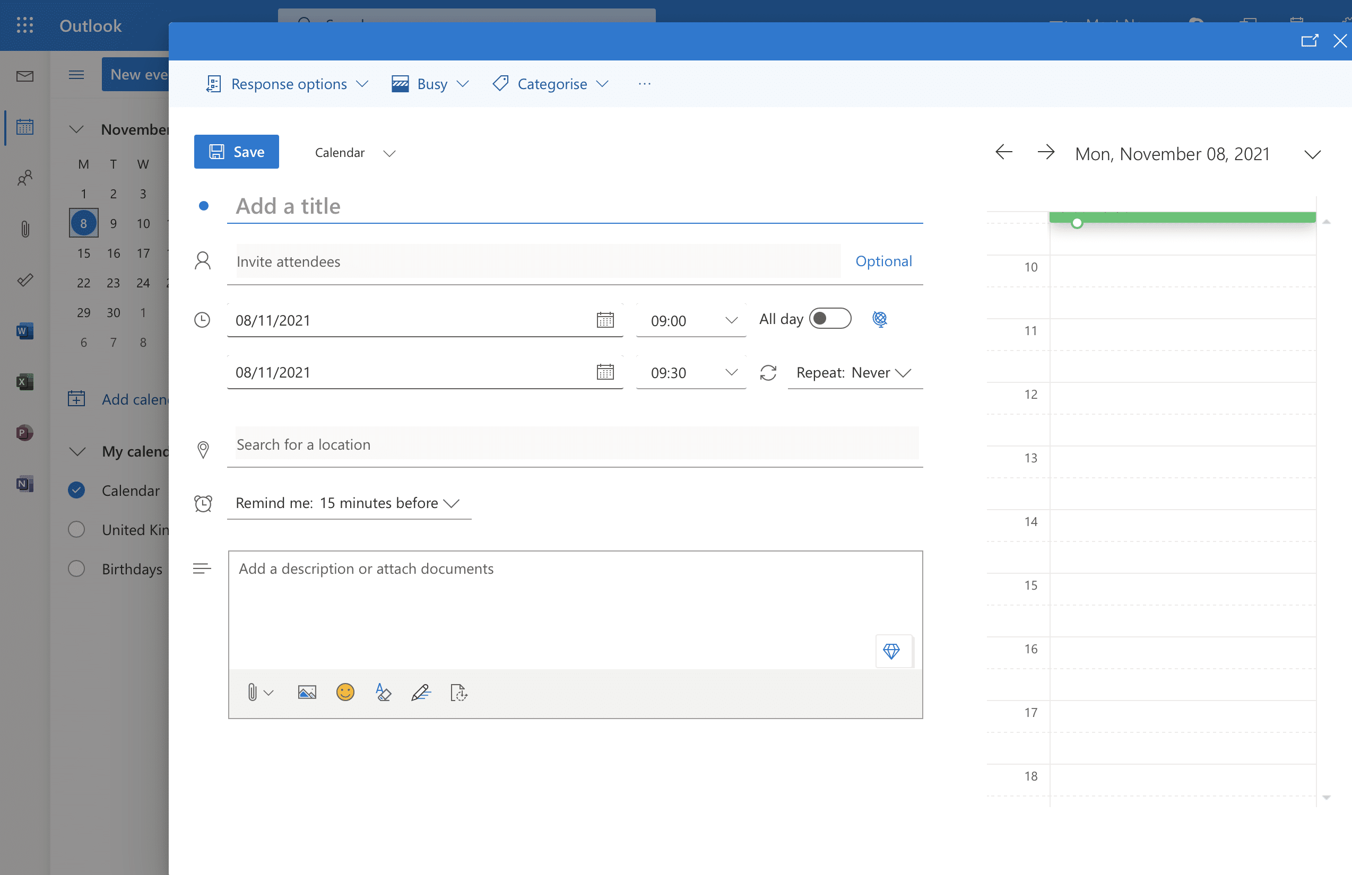
Task: Open the time zone globe icon
Action: click(x=879, y=319)
